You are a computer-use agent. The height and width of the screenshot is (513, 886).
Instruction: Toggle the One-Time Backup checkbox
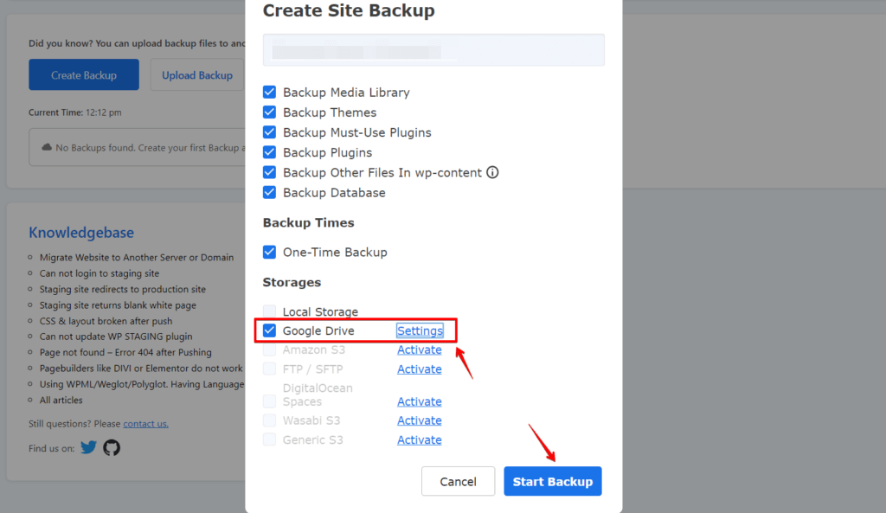click(270, 253)
